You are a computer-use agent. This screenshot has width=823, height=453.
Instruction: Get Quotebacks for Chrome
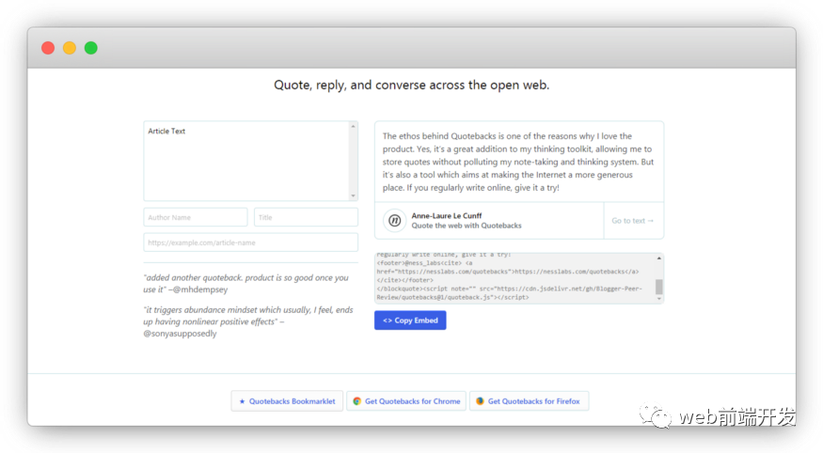click(x=406, y=401)
